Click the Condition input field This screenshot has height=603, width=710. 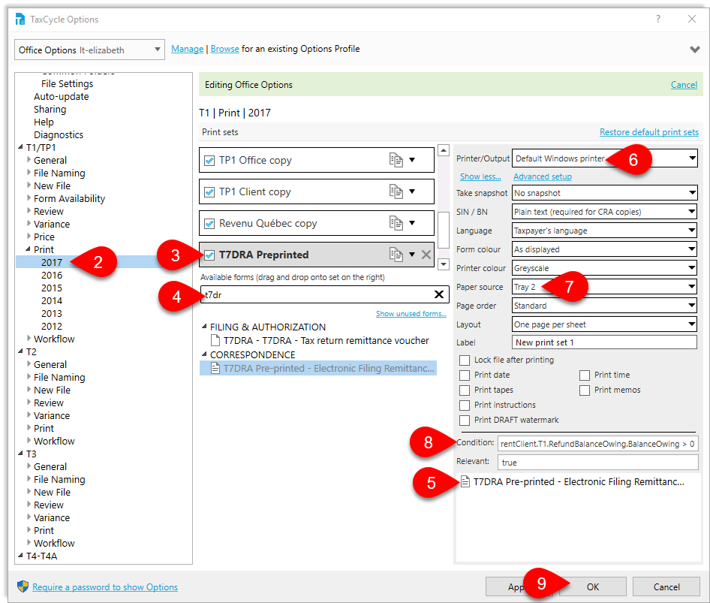(x=597, y=444)
